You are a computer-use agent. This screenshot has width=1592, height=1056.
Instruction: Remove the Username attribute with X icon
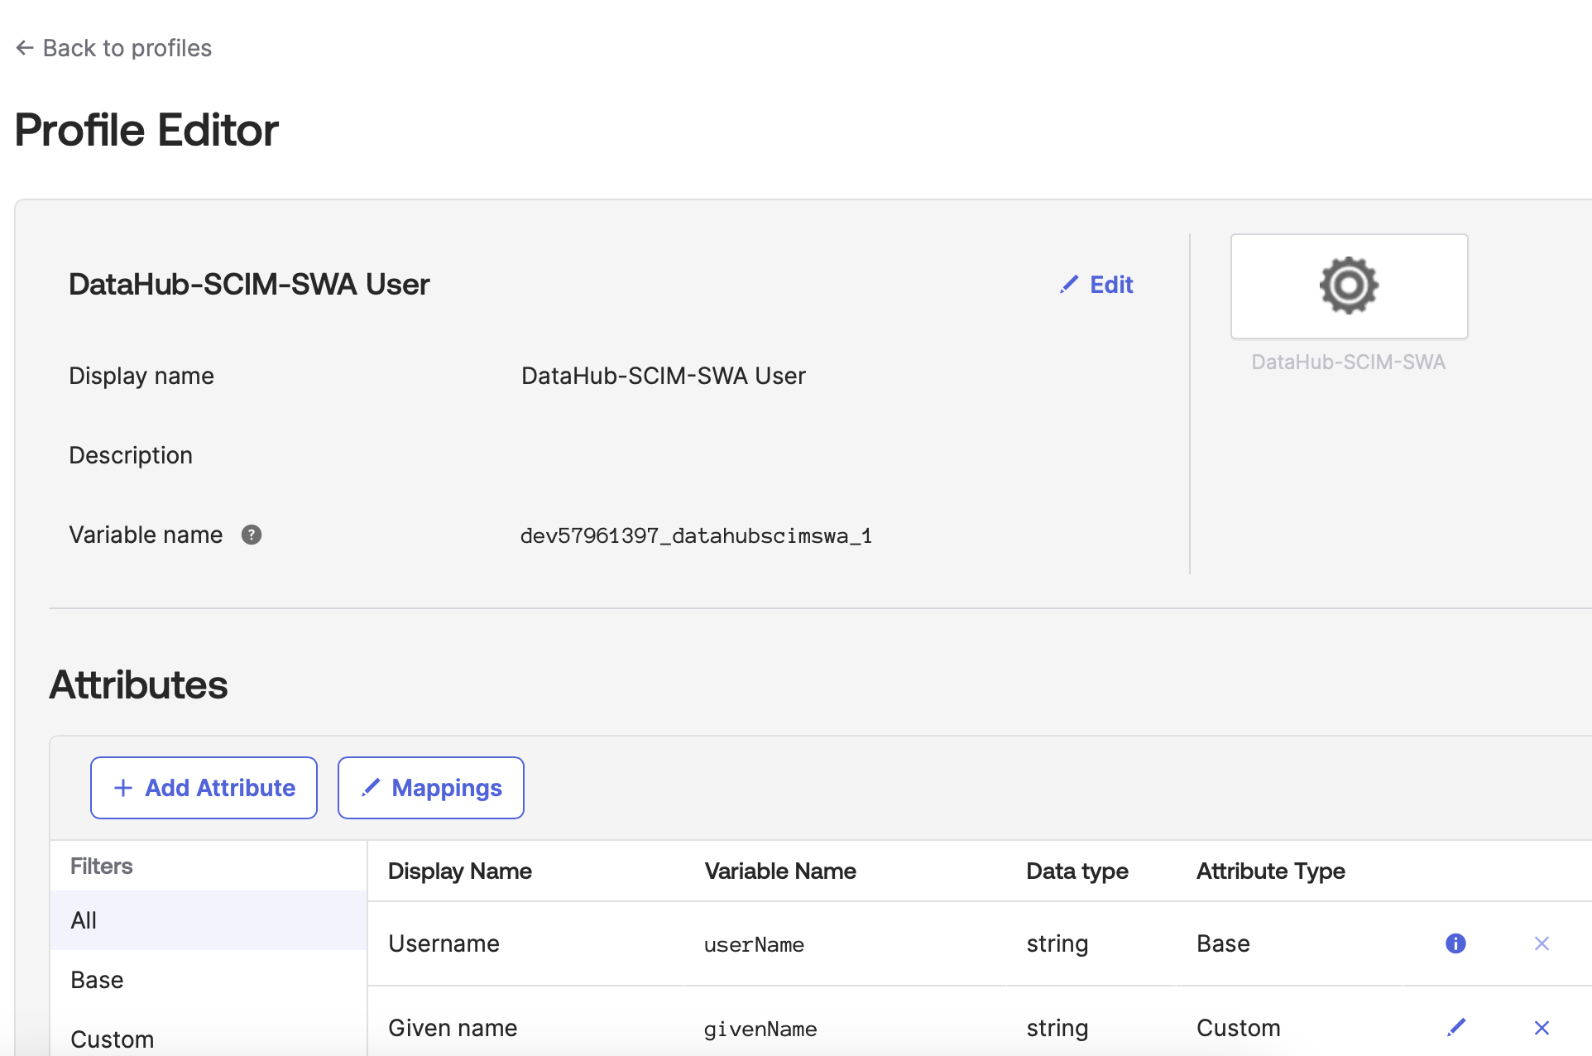1542,943
